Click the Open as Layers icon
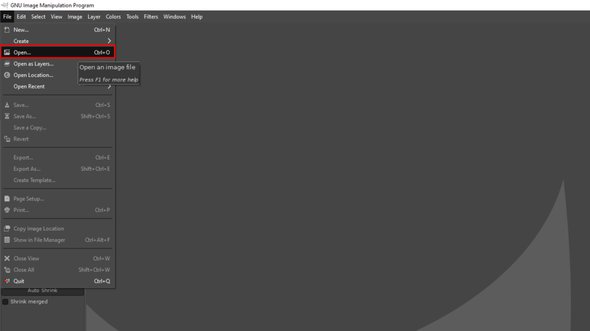This screenshot has width=590, height=331. [7, 64]
